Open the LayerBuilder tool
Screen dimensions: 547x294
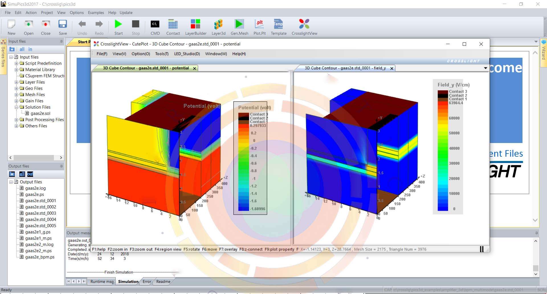point(195,24)
